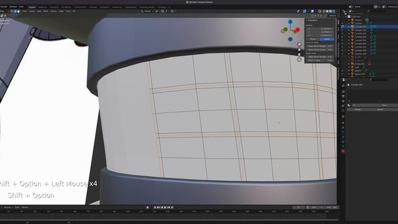Select vertex select mode icon
The image size is (398, 224).
(11, 11)
